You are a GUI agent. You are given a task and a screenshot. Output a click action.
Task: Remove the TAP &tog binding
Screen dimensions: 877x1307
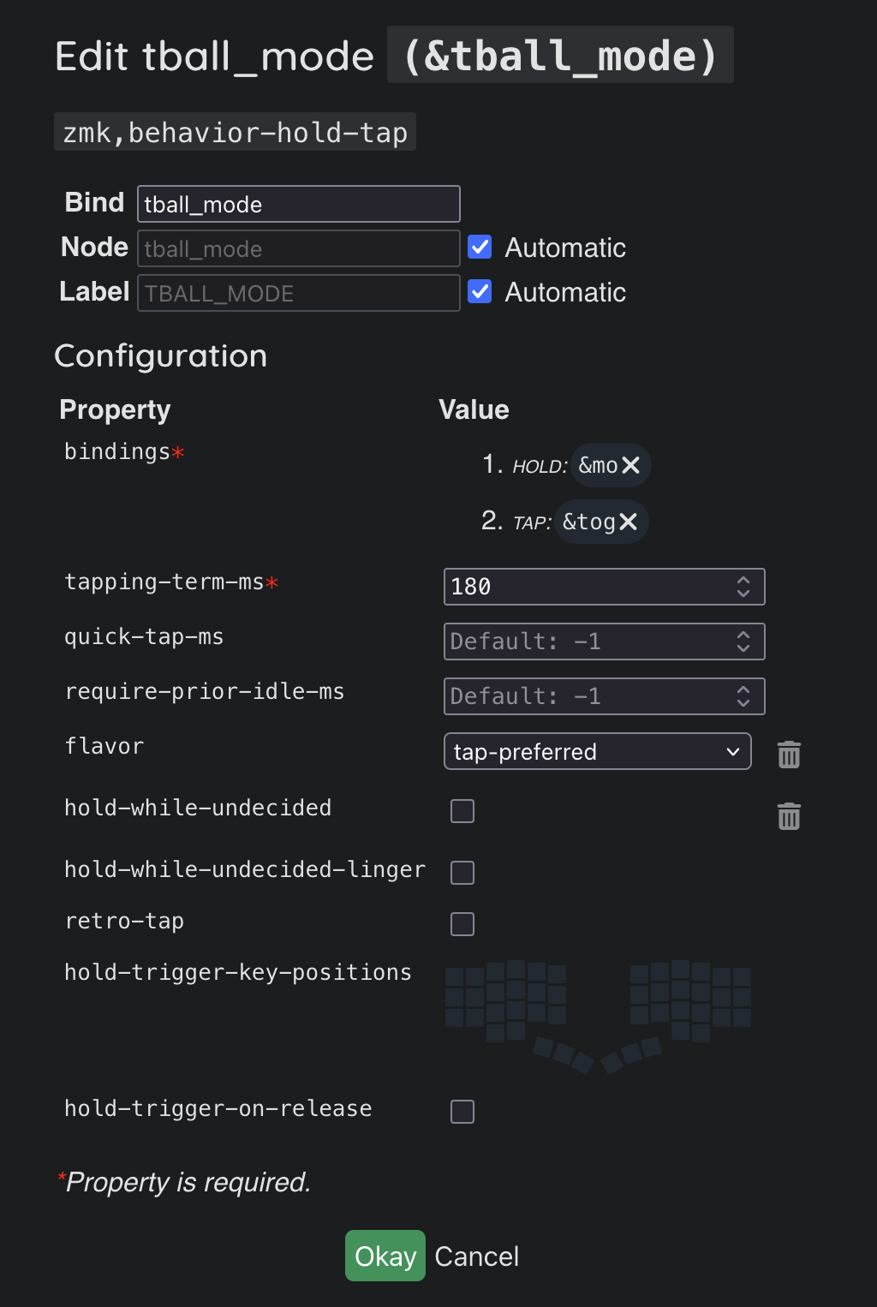628,522
